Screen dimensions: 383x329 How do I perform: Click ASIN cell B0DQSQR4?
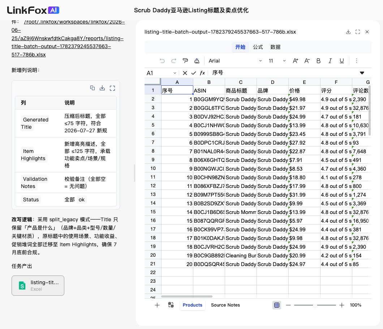point(209,264)
